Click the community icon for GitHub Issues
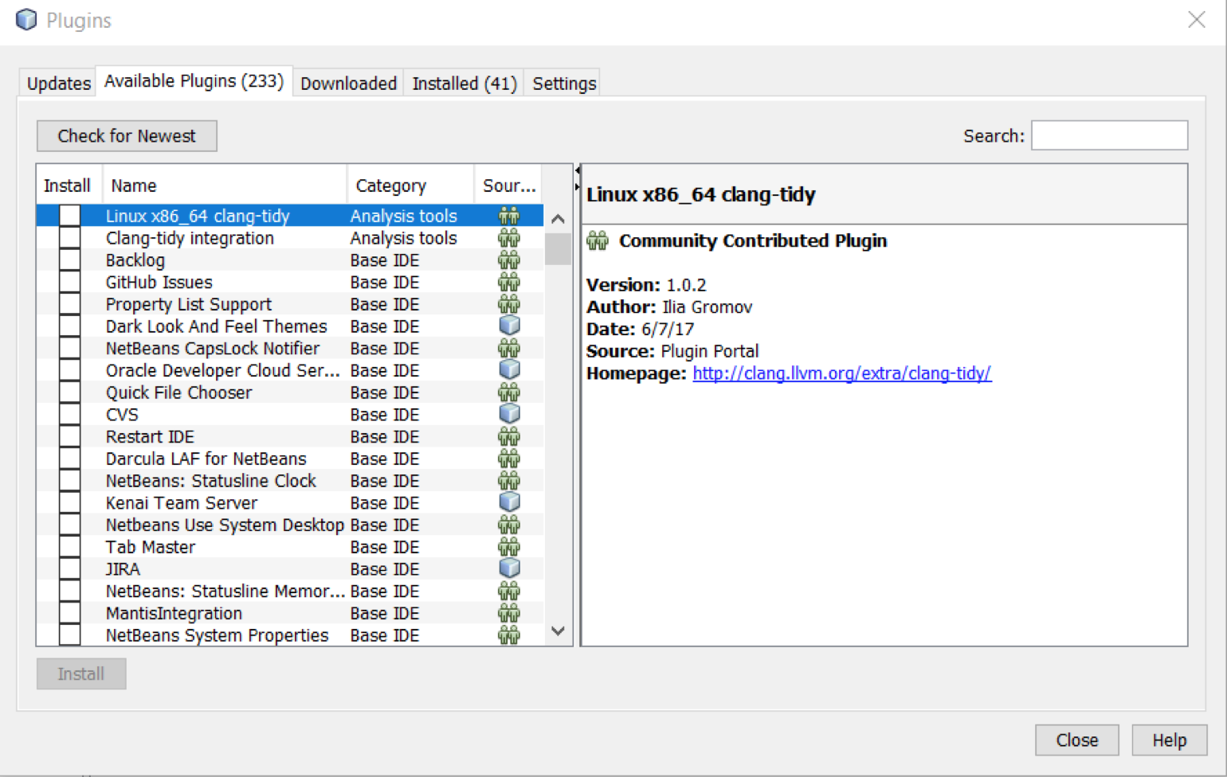1227x777 pixels. (x=509, y=282)
